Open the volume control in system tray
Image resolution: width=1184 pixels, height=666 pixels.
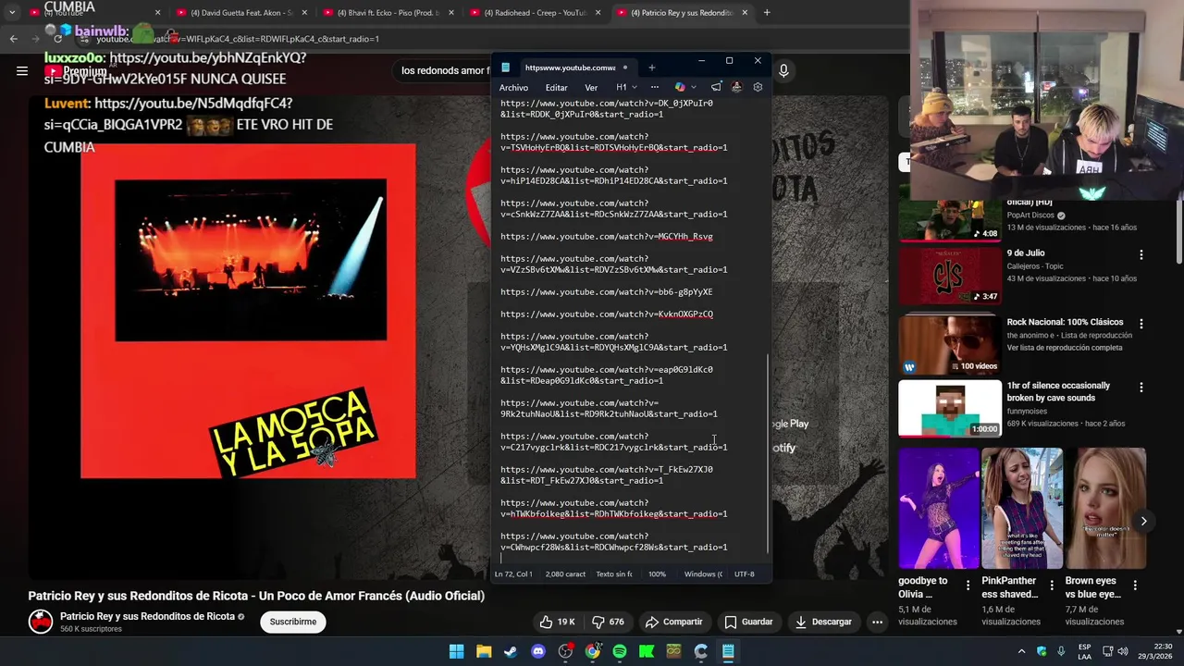1123,651
